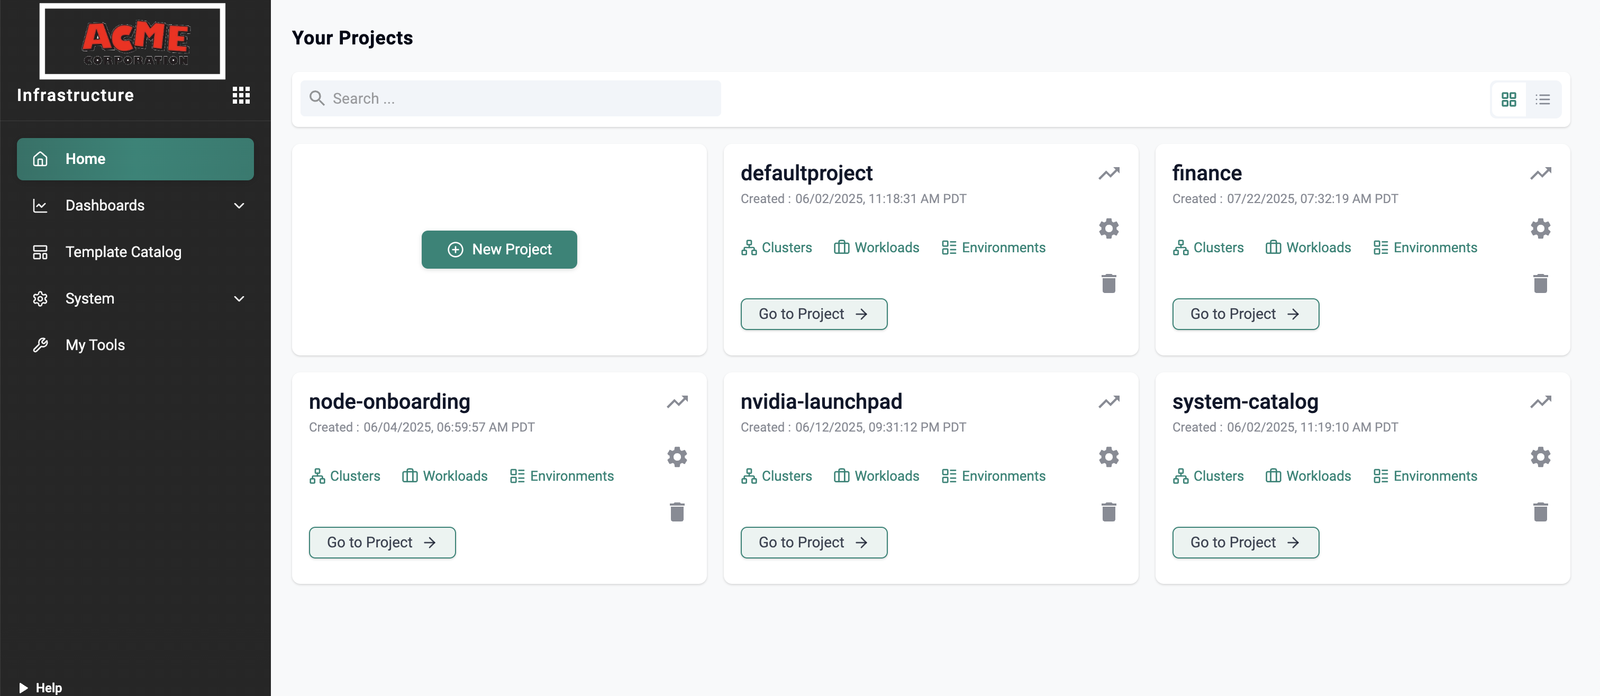Viewport: 1600px width, 696px height.
Task: Open the app grid launcher icon
Action: [x=241, y=95]
